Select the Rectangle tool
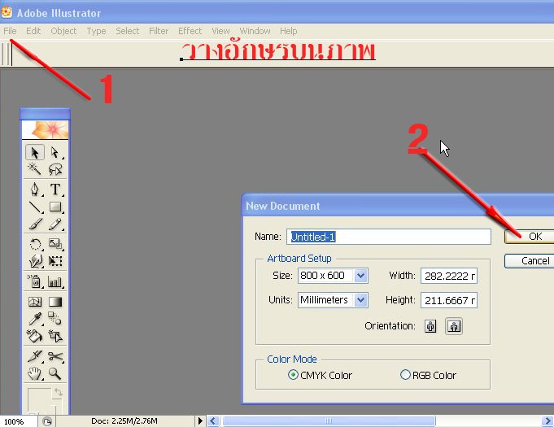This screenshot has height=427, width=554. click(x=55, y=207)
